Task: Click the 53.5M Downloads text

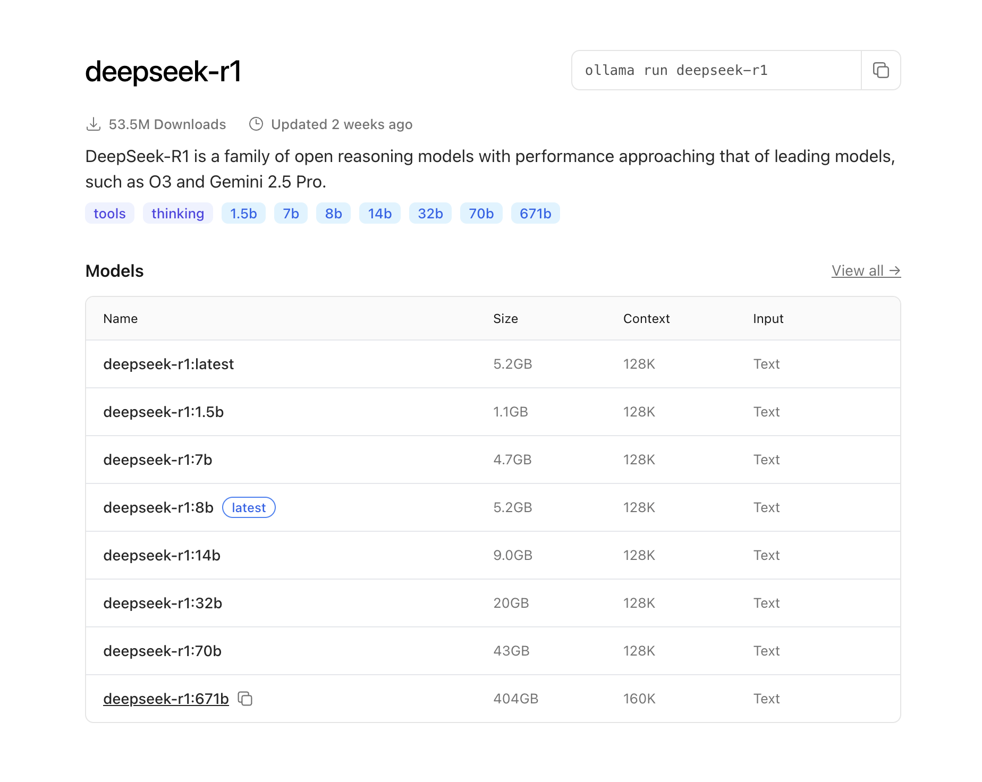Action: pyautogui.click(x=167, y=124)
